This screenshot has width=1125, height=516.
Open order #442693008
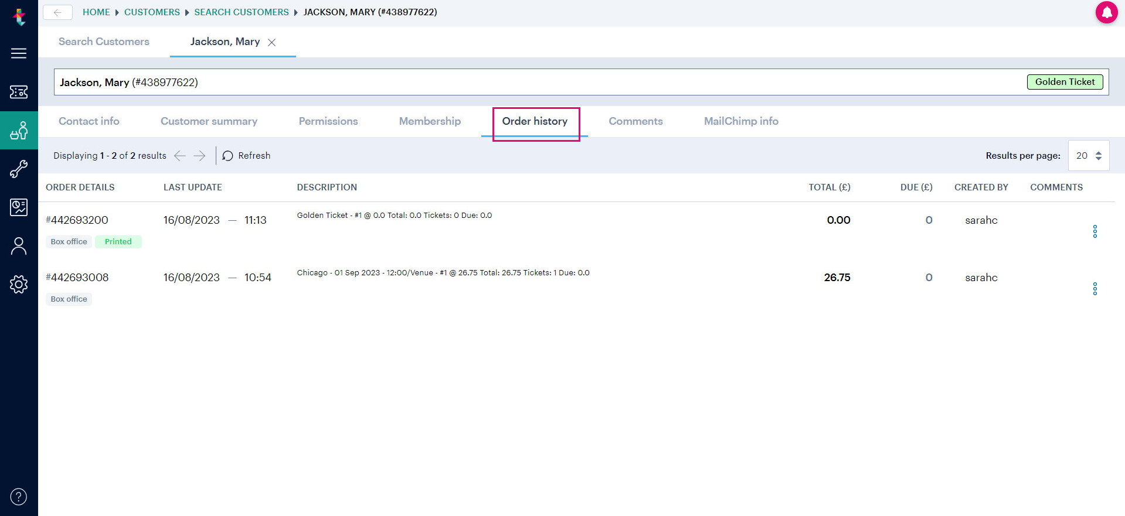[x=77, y=278]
